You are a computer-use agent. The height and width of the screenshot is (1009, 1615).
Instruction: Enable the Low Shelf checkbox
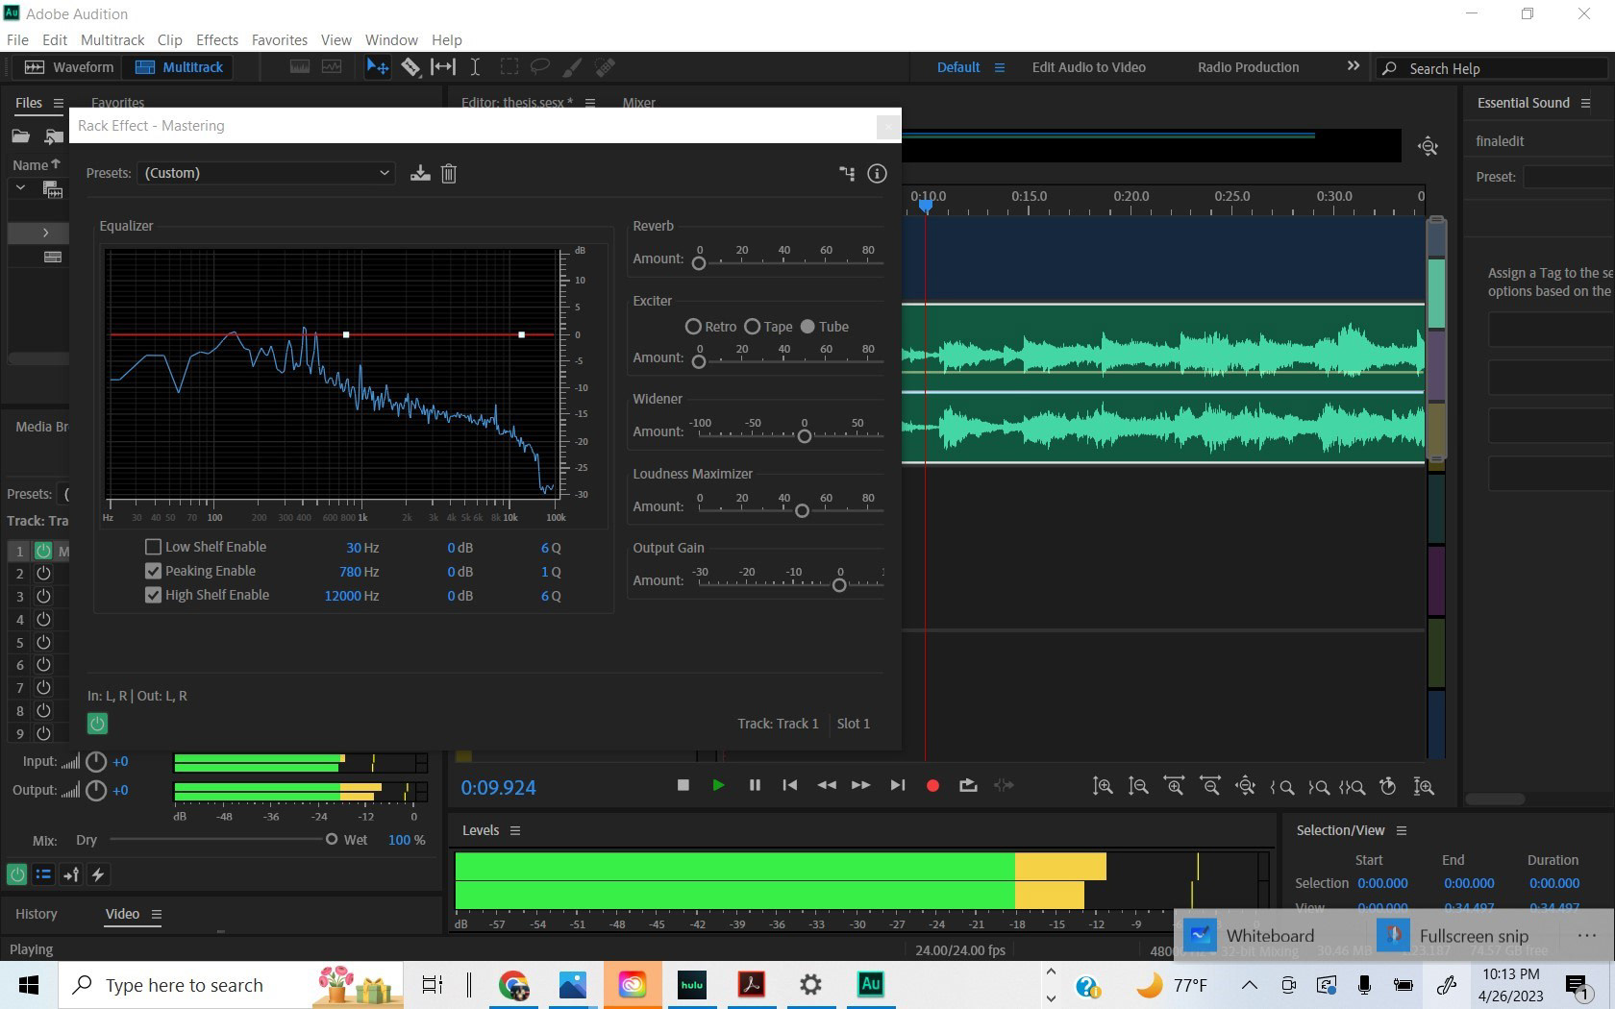(x=153, y=547)
